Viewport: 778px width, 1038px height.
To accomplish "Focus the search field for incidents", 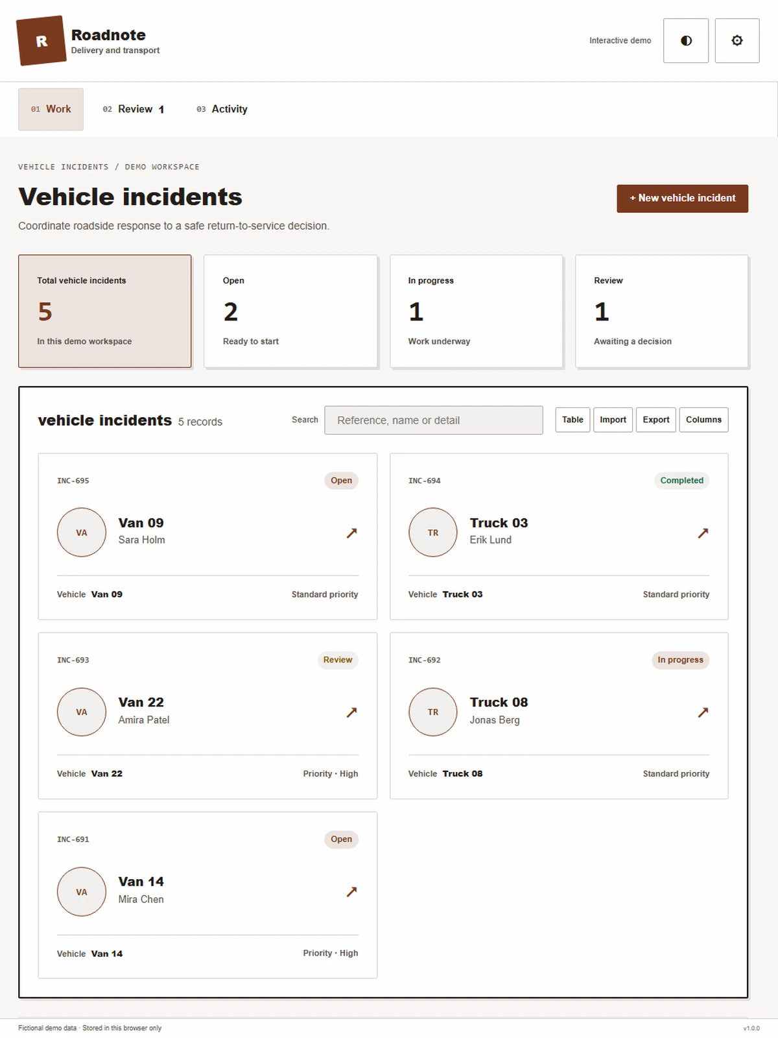I will pyautogui.click(x=434, y=420).
